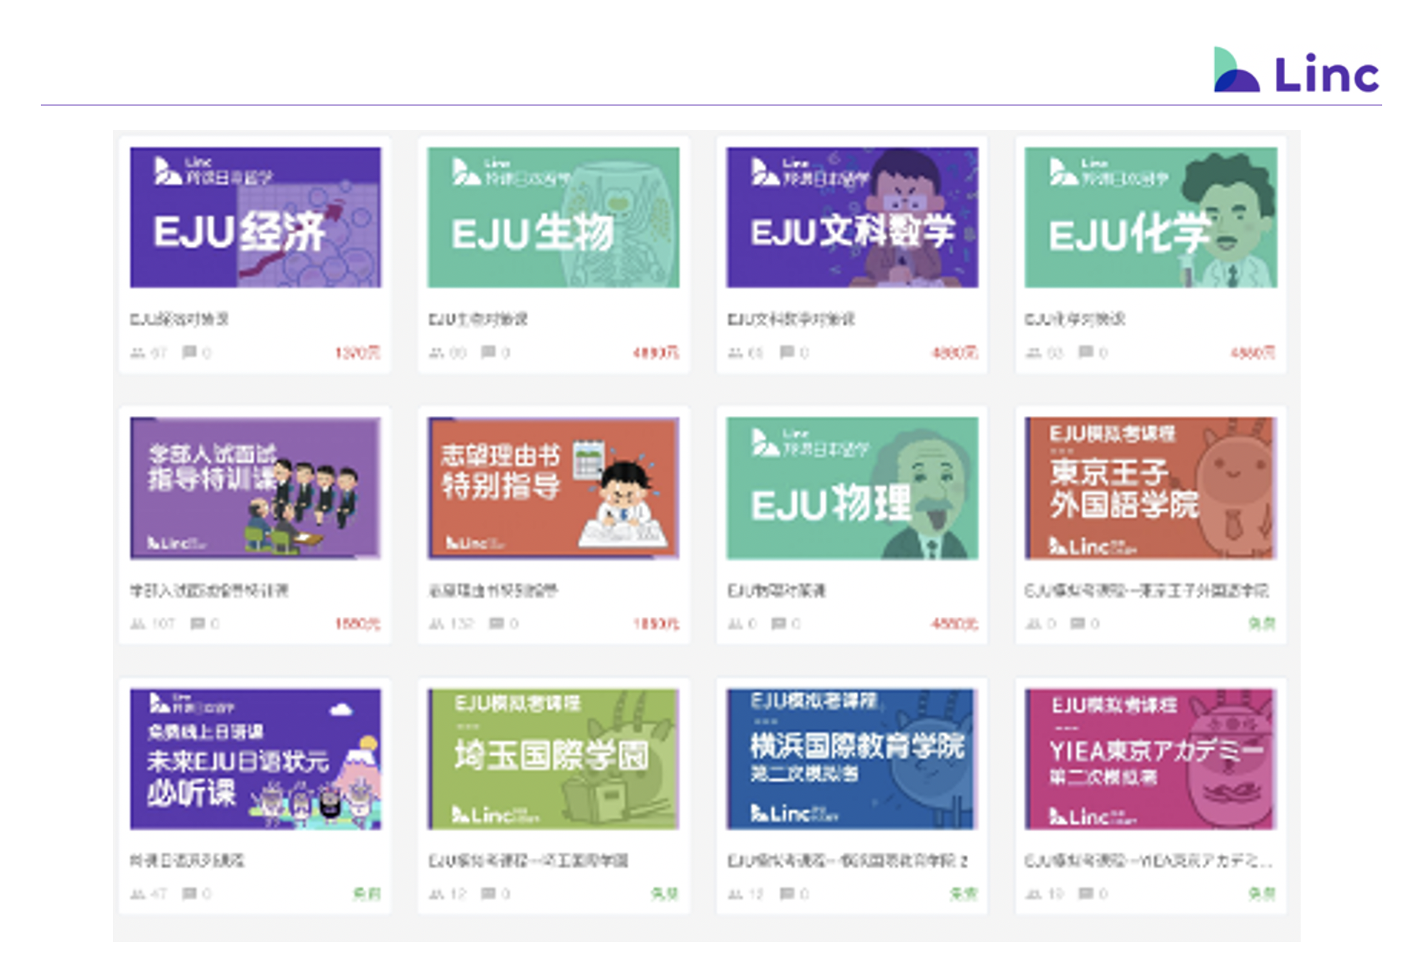Open the EJU化学对策课 title link
1418x975 pixels.
click(1075, 319)
